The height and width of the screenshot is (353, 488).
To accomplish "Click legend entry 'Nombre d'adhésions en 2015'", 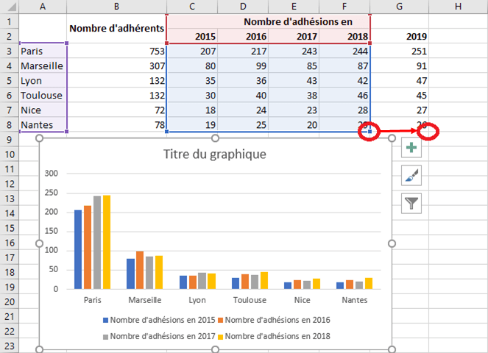I will click(x=159, y=320).
